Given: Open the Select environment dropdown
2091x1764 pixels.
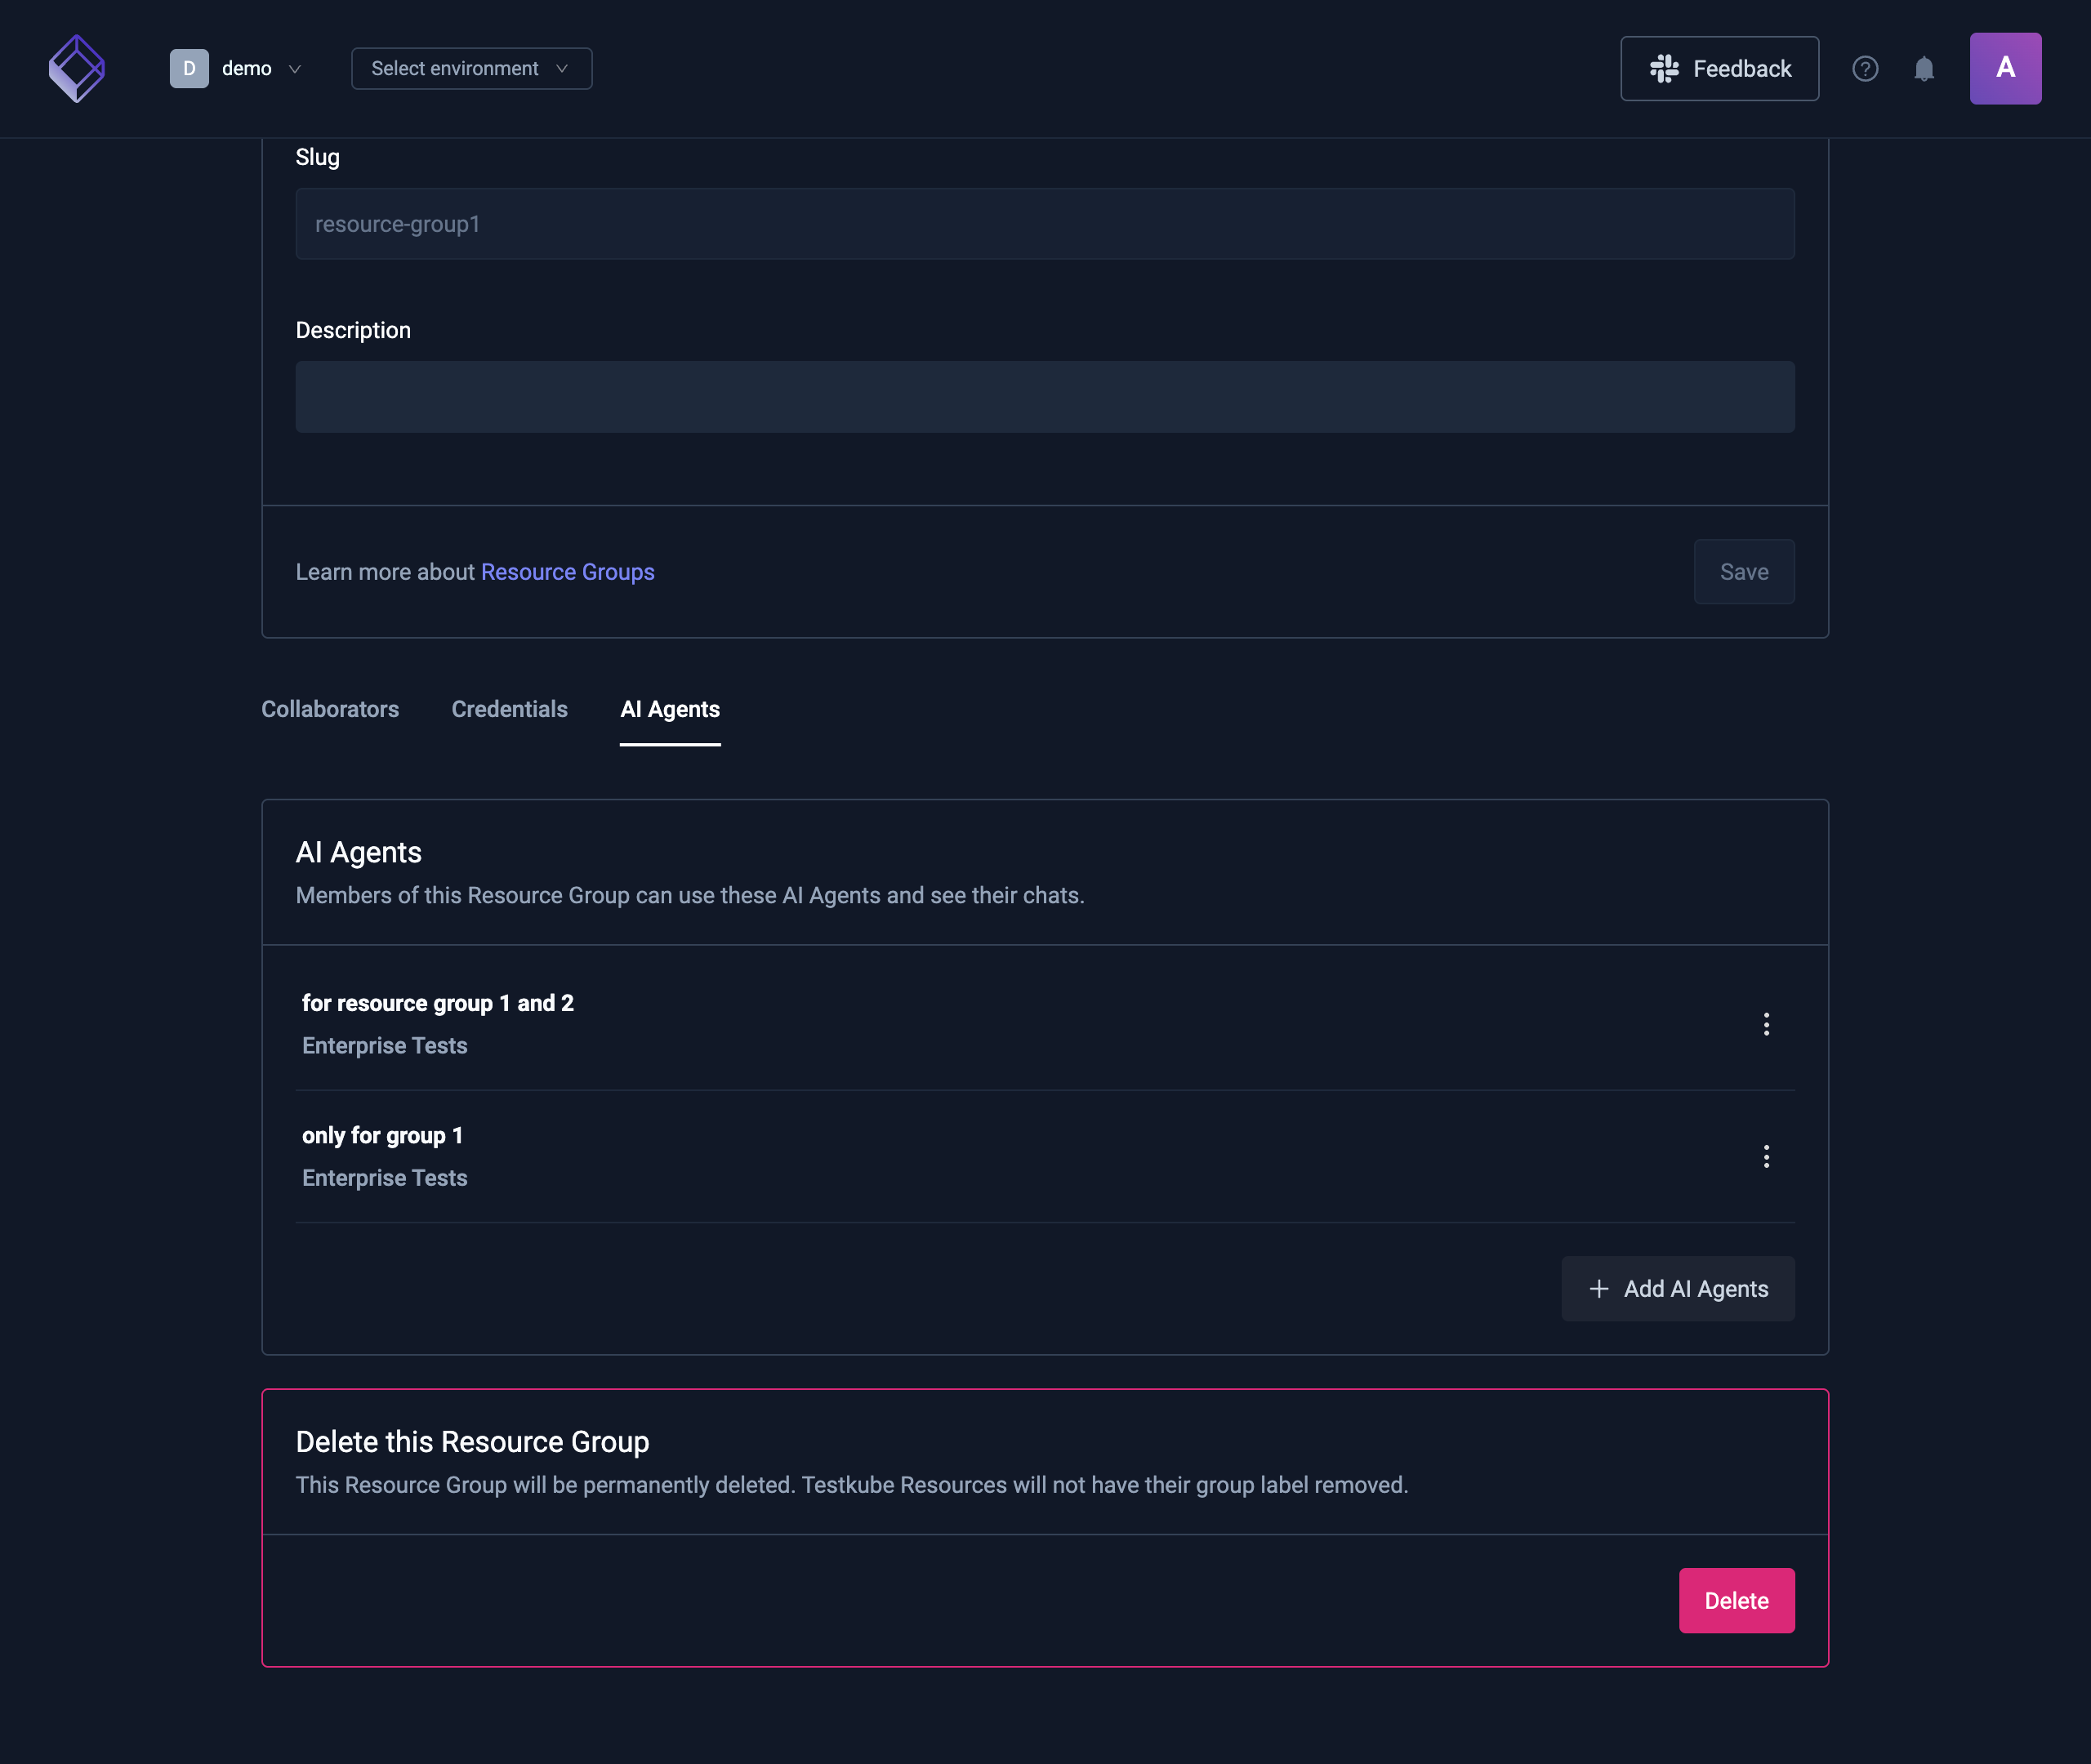Looking at the screenshot, I should [x=471, y=69].
